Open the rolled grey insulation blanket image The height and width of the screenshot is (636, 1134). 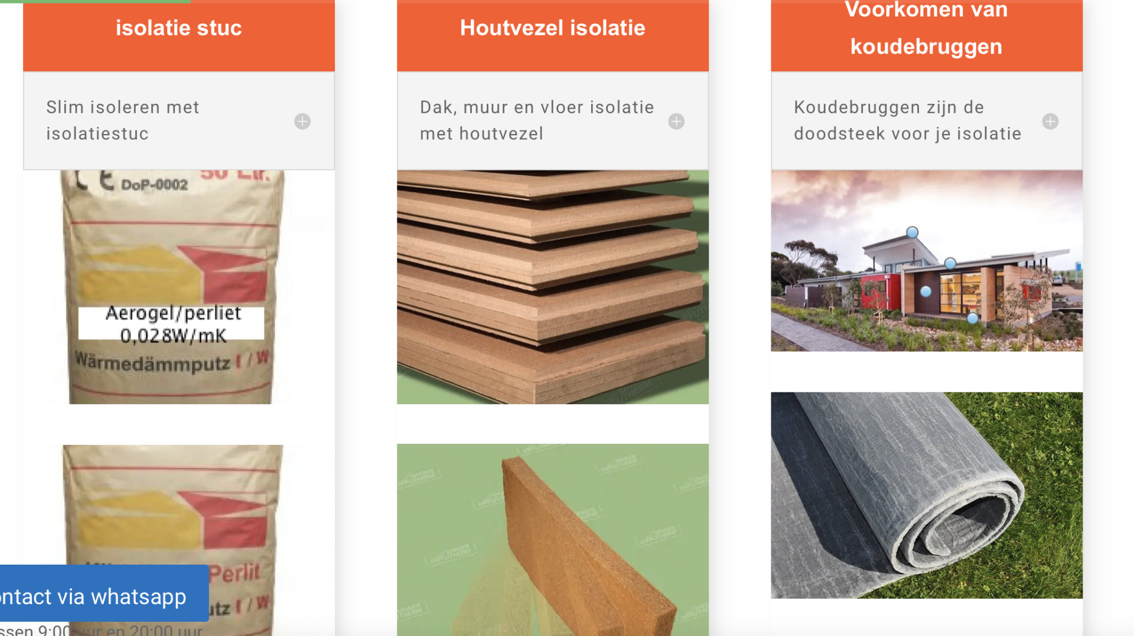coord(926,495)
